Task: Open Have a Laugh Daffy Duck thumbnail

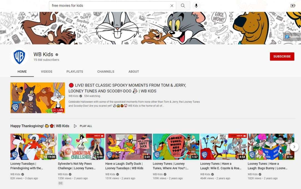Action: pyautogui.click(x=129, y=147)
